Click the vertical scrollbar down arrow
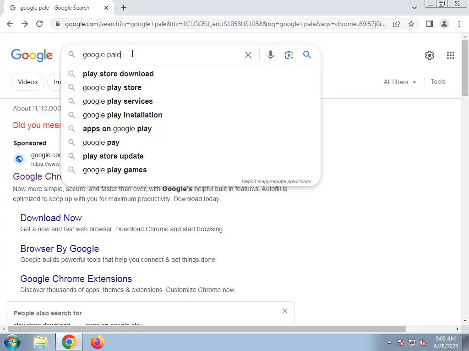The image size is (469, 351). (465, 321)
